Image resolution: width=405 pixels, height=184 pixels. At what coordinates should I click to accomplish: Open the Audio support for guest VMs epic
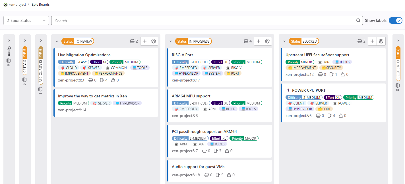199,167
